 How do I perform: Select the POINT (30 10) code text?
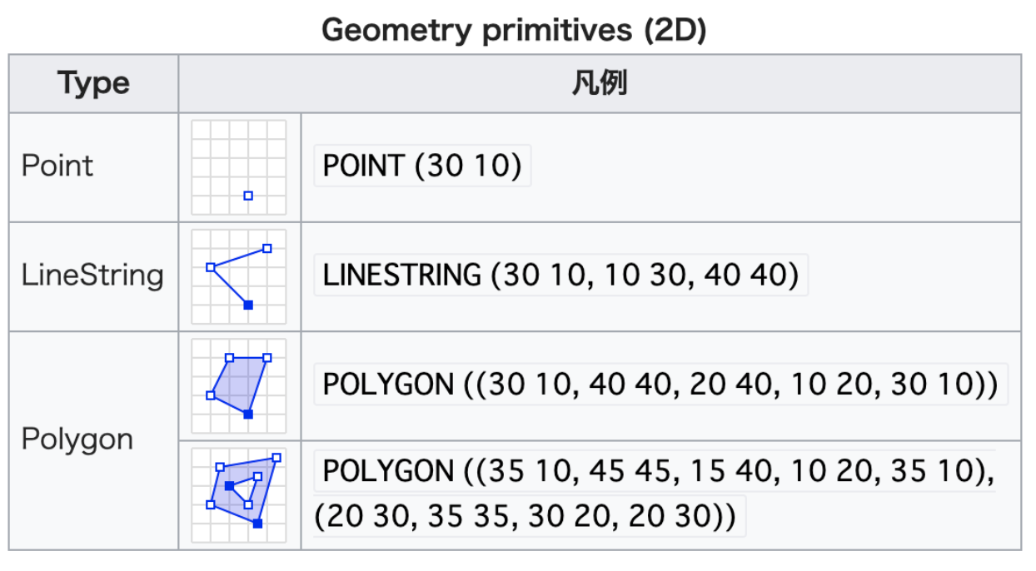click(421, 166)
